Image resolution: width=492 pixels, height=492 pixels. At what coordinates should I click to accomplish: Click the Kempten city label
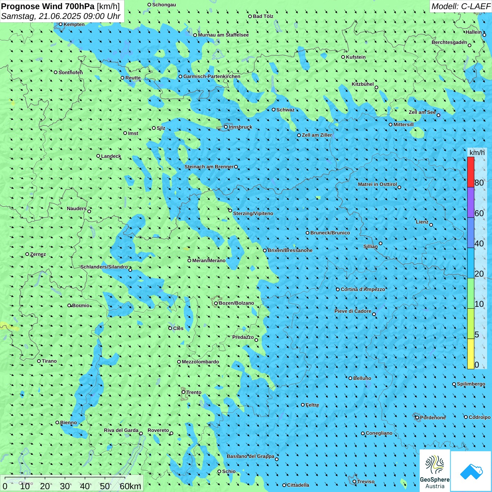pyautogui.click(x=74, y=24)
